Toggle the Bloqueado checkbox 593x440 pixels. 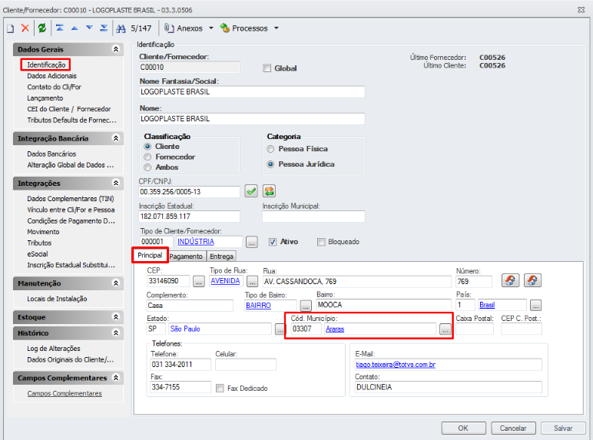point(321,242)
